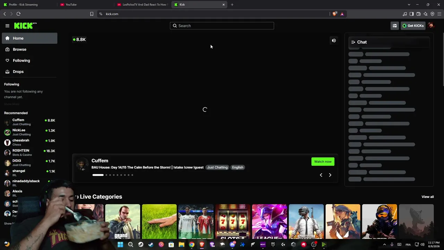Go to previous featured stream arrow
Image resolution: width=444 pixels, height=250 pixels.
pos(321,175)
